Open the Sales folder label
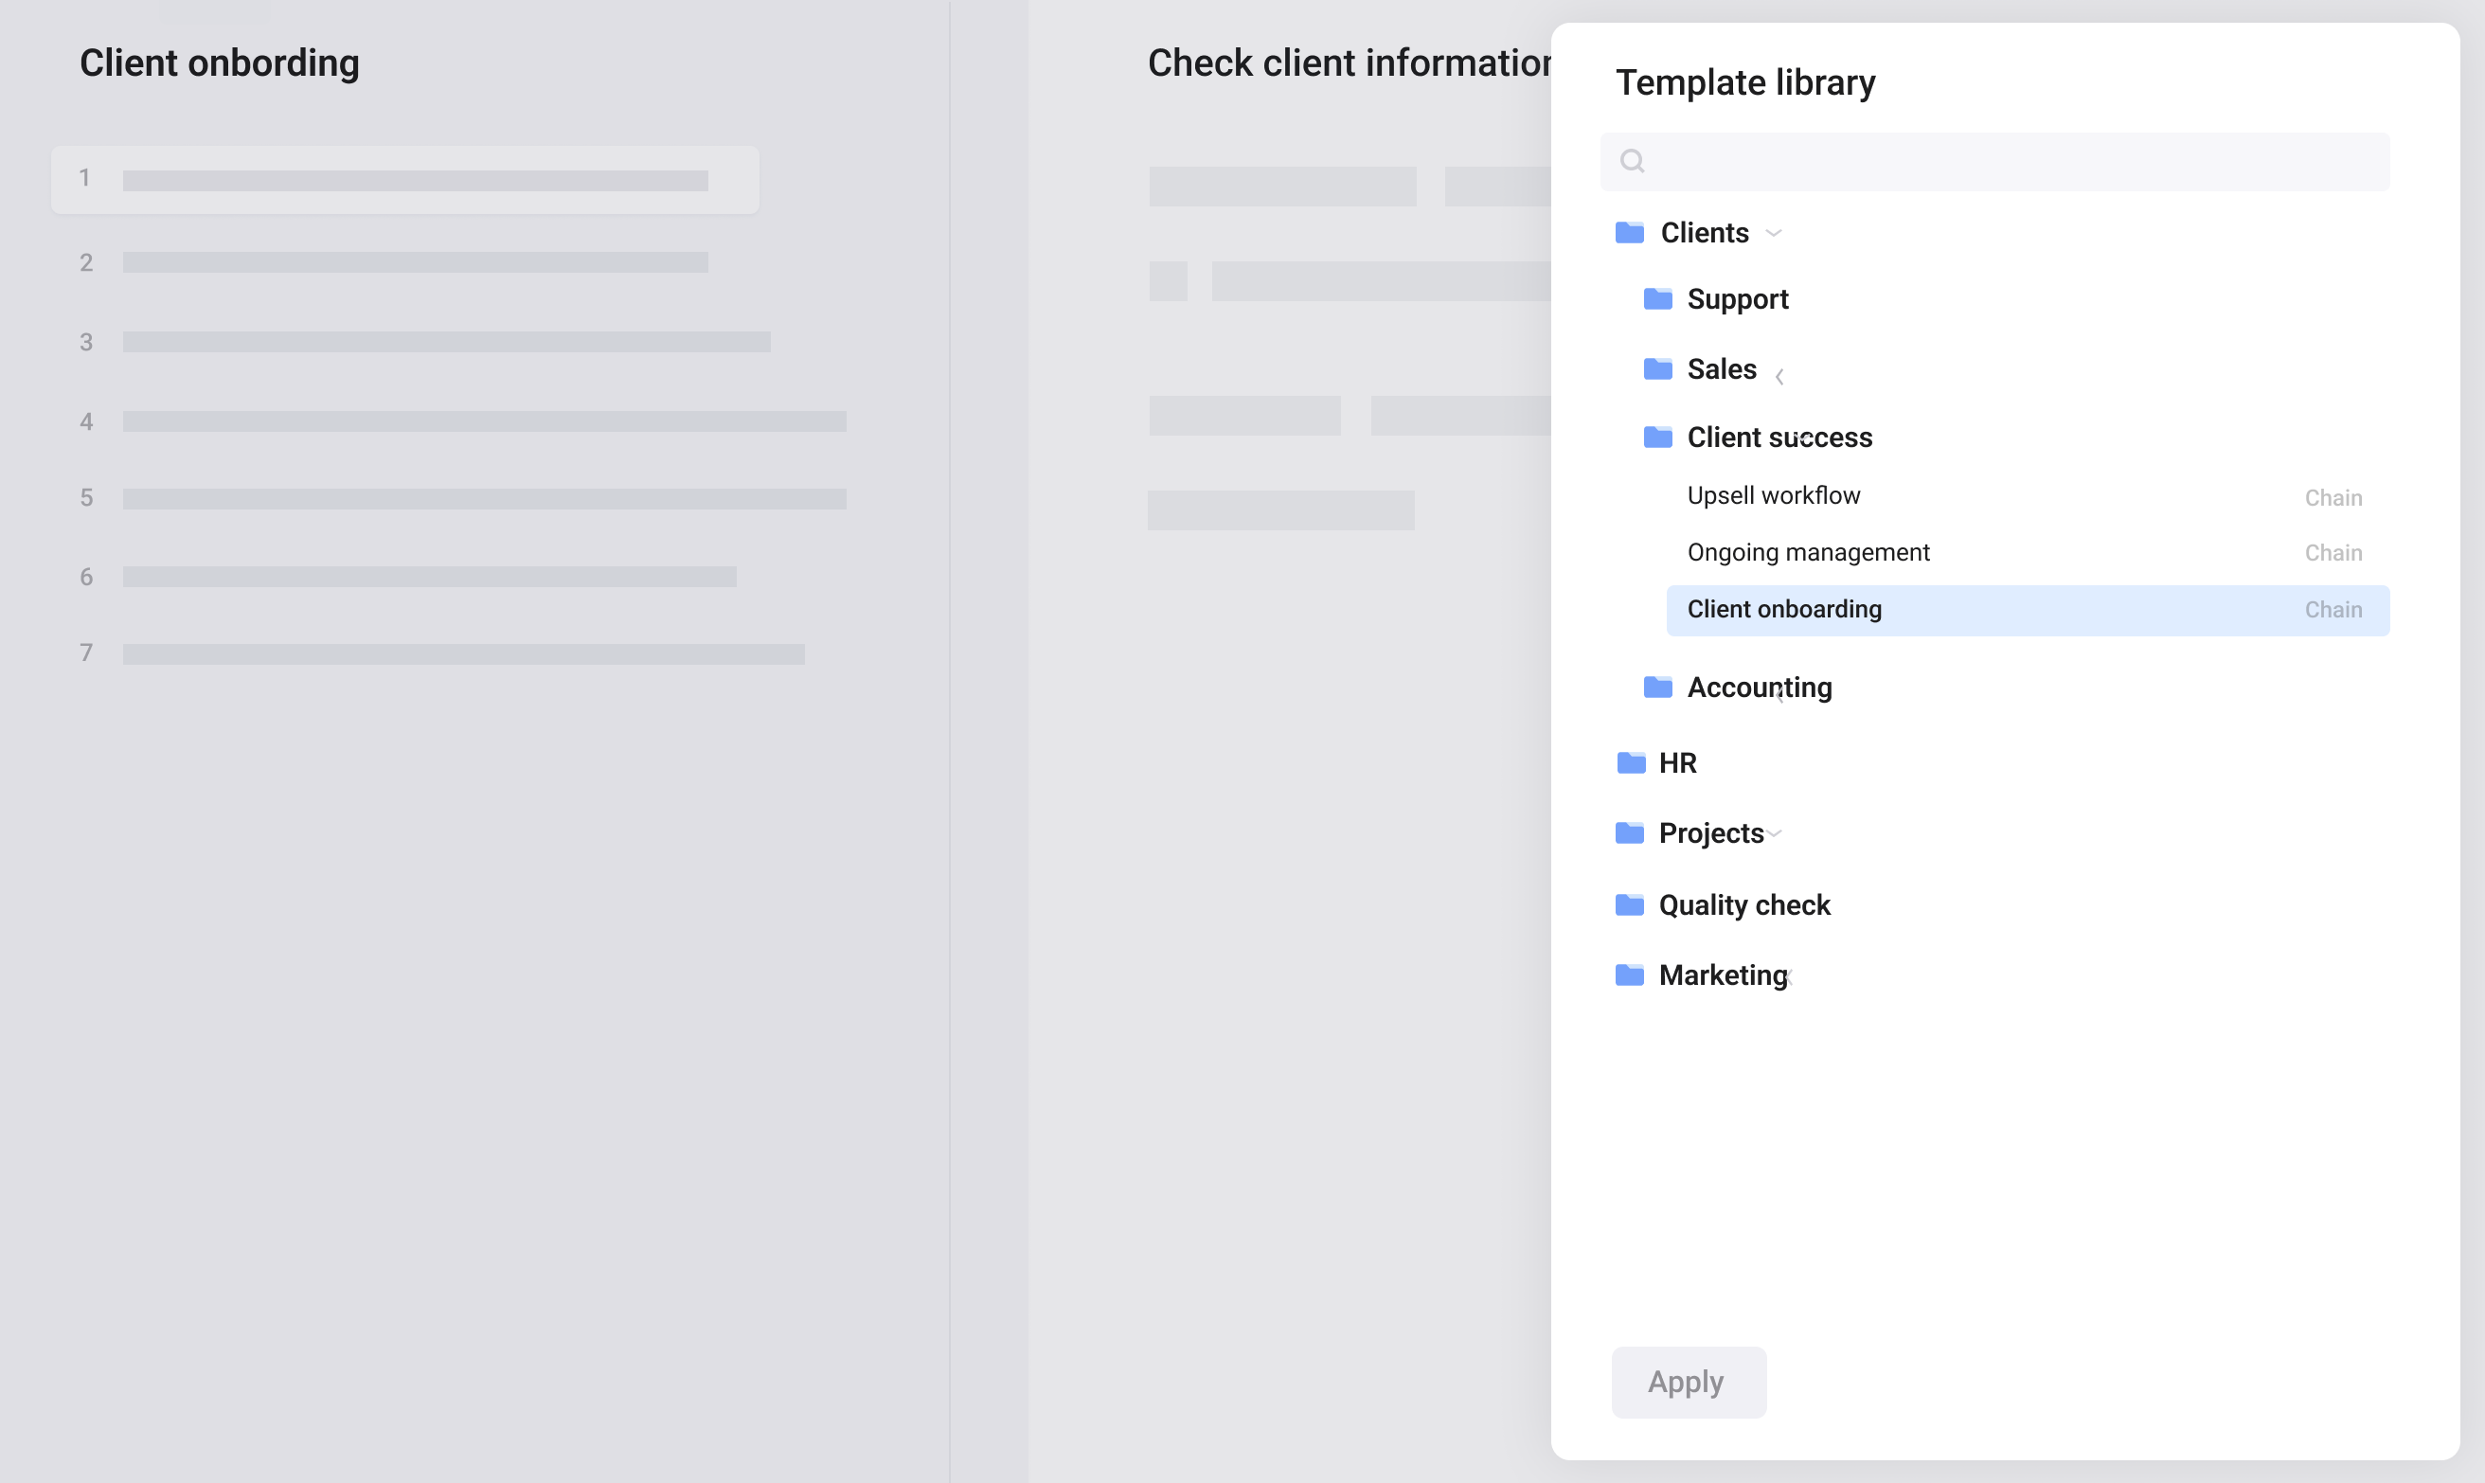 coord(1722,368)
